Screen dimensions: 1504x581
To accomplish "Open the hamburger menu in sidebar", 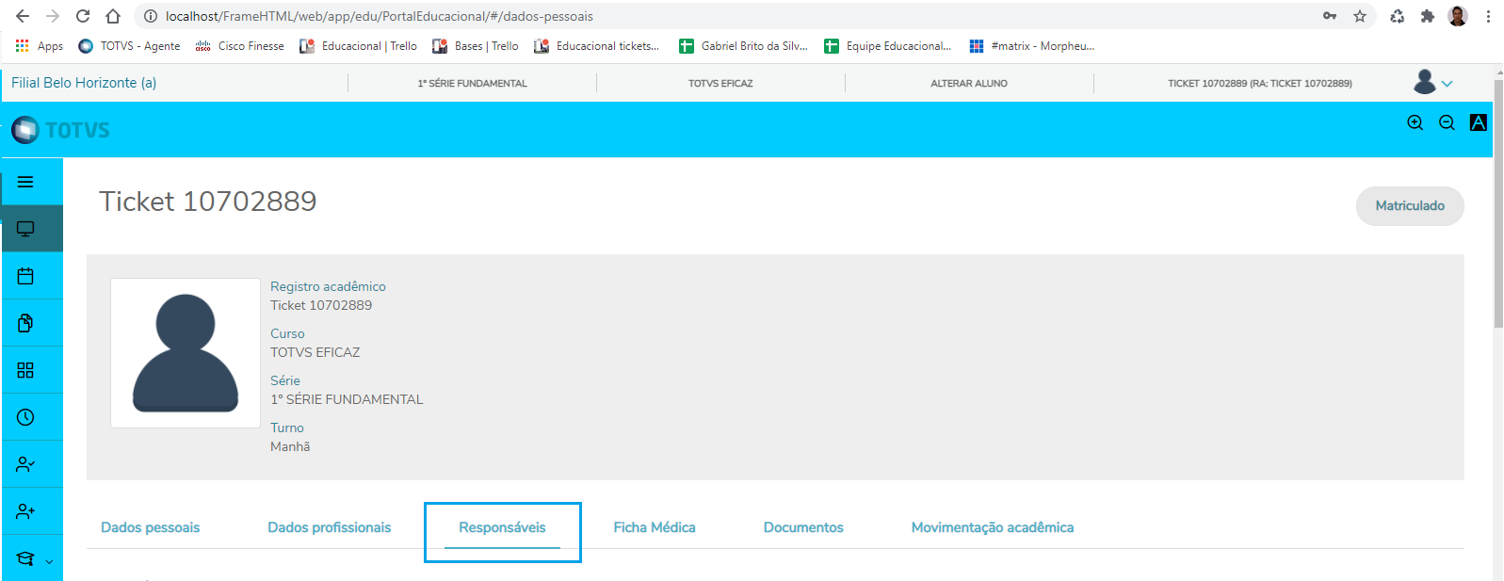I will 25,182.
